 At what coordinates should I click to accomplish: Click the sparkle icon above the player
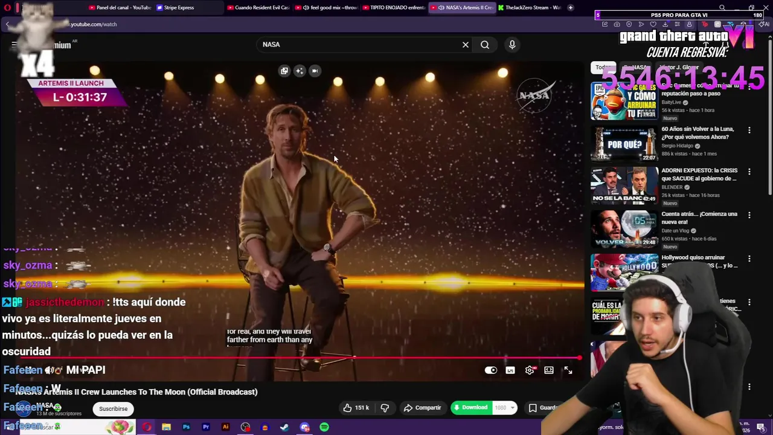[300, 71]
